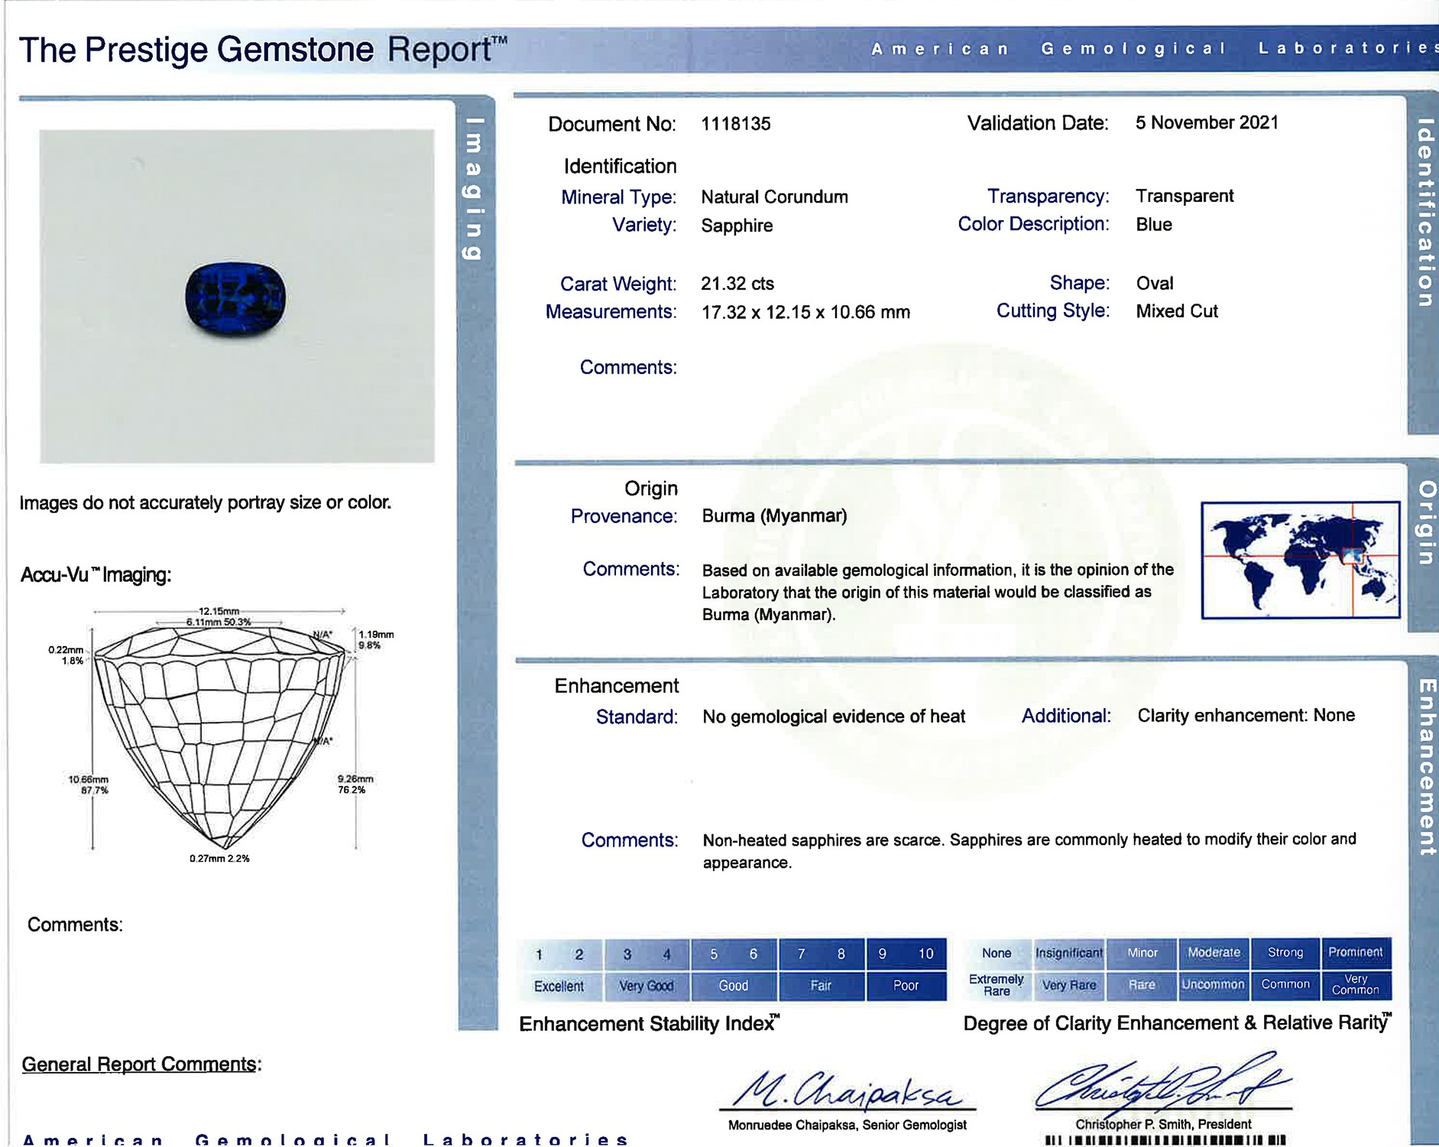Click the Prominent clarity enhancement cell
This screenshot has width=1439, height=1147.
click(x=1355, y=953)
